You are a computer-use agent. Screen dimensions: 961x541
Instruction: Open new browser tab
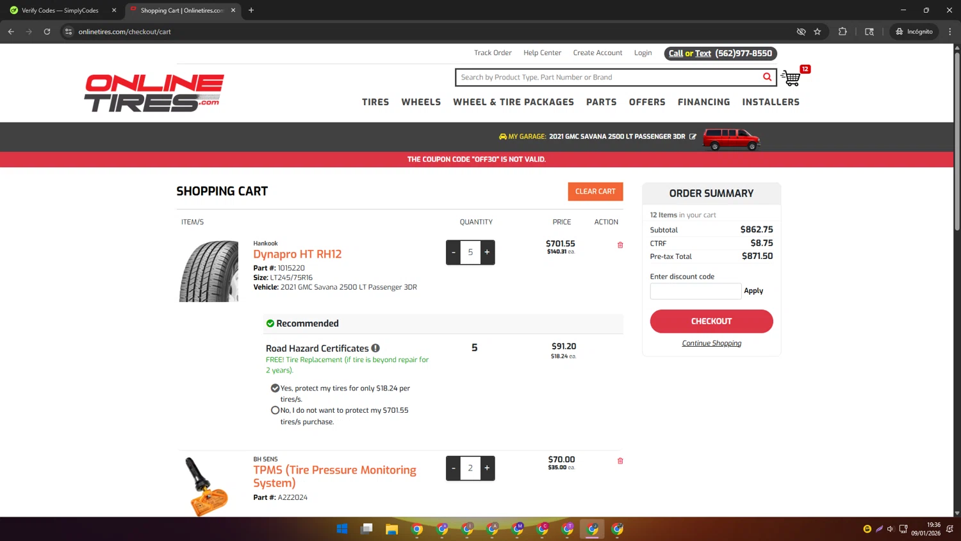(251, 10)
